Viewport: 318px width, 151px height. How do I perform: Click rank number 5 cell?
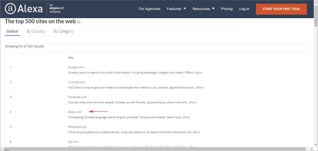tap(11, 127)
